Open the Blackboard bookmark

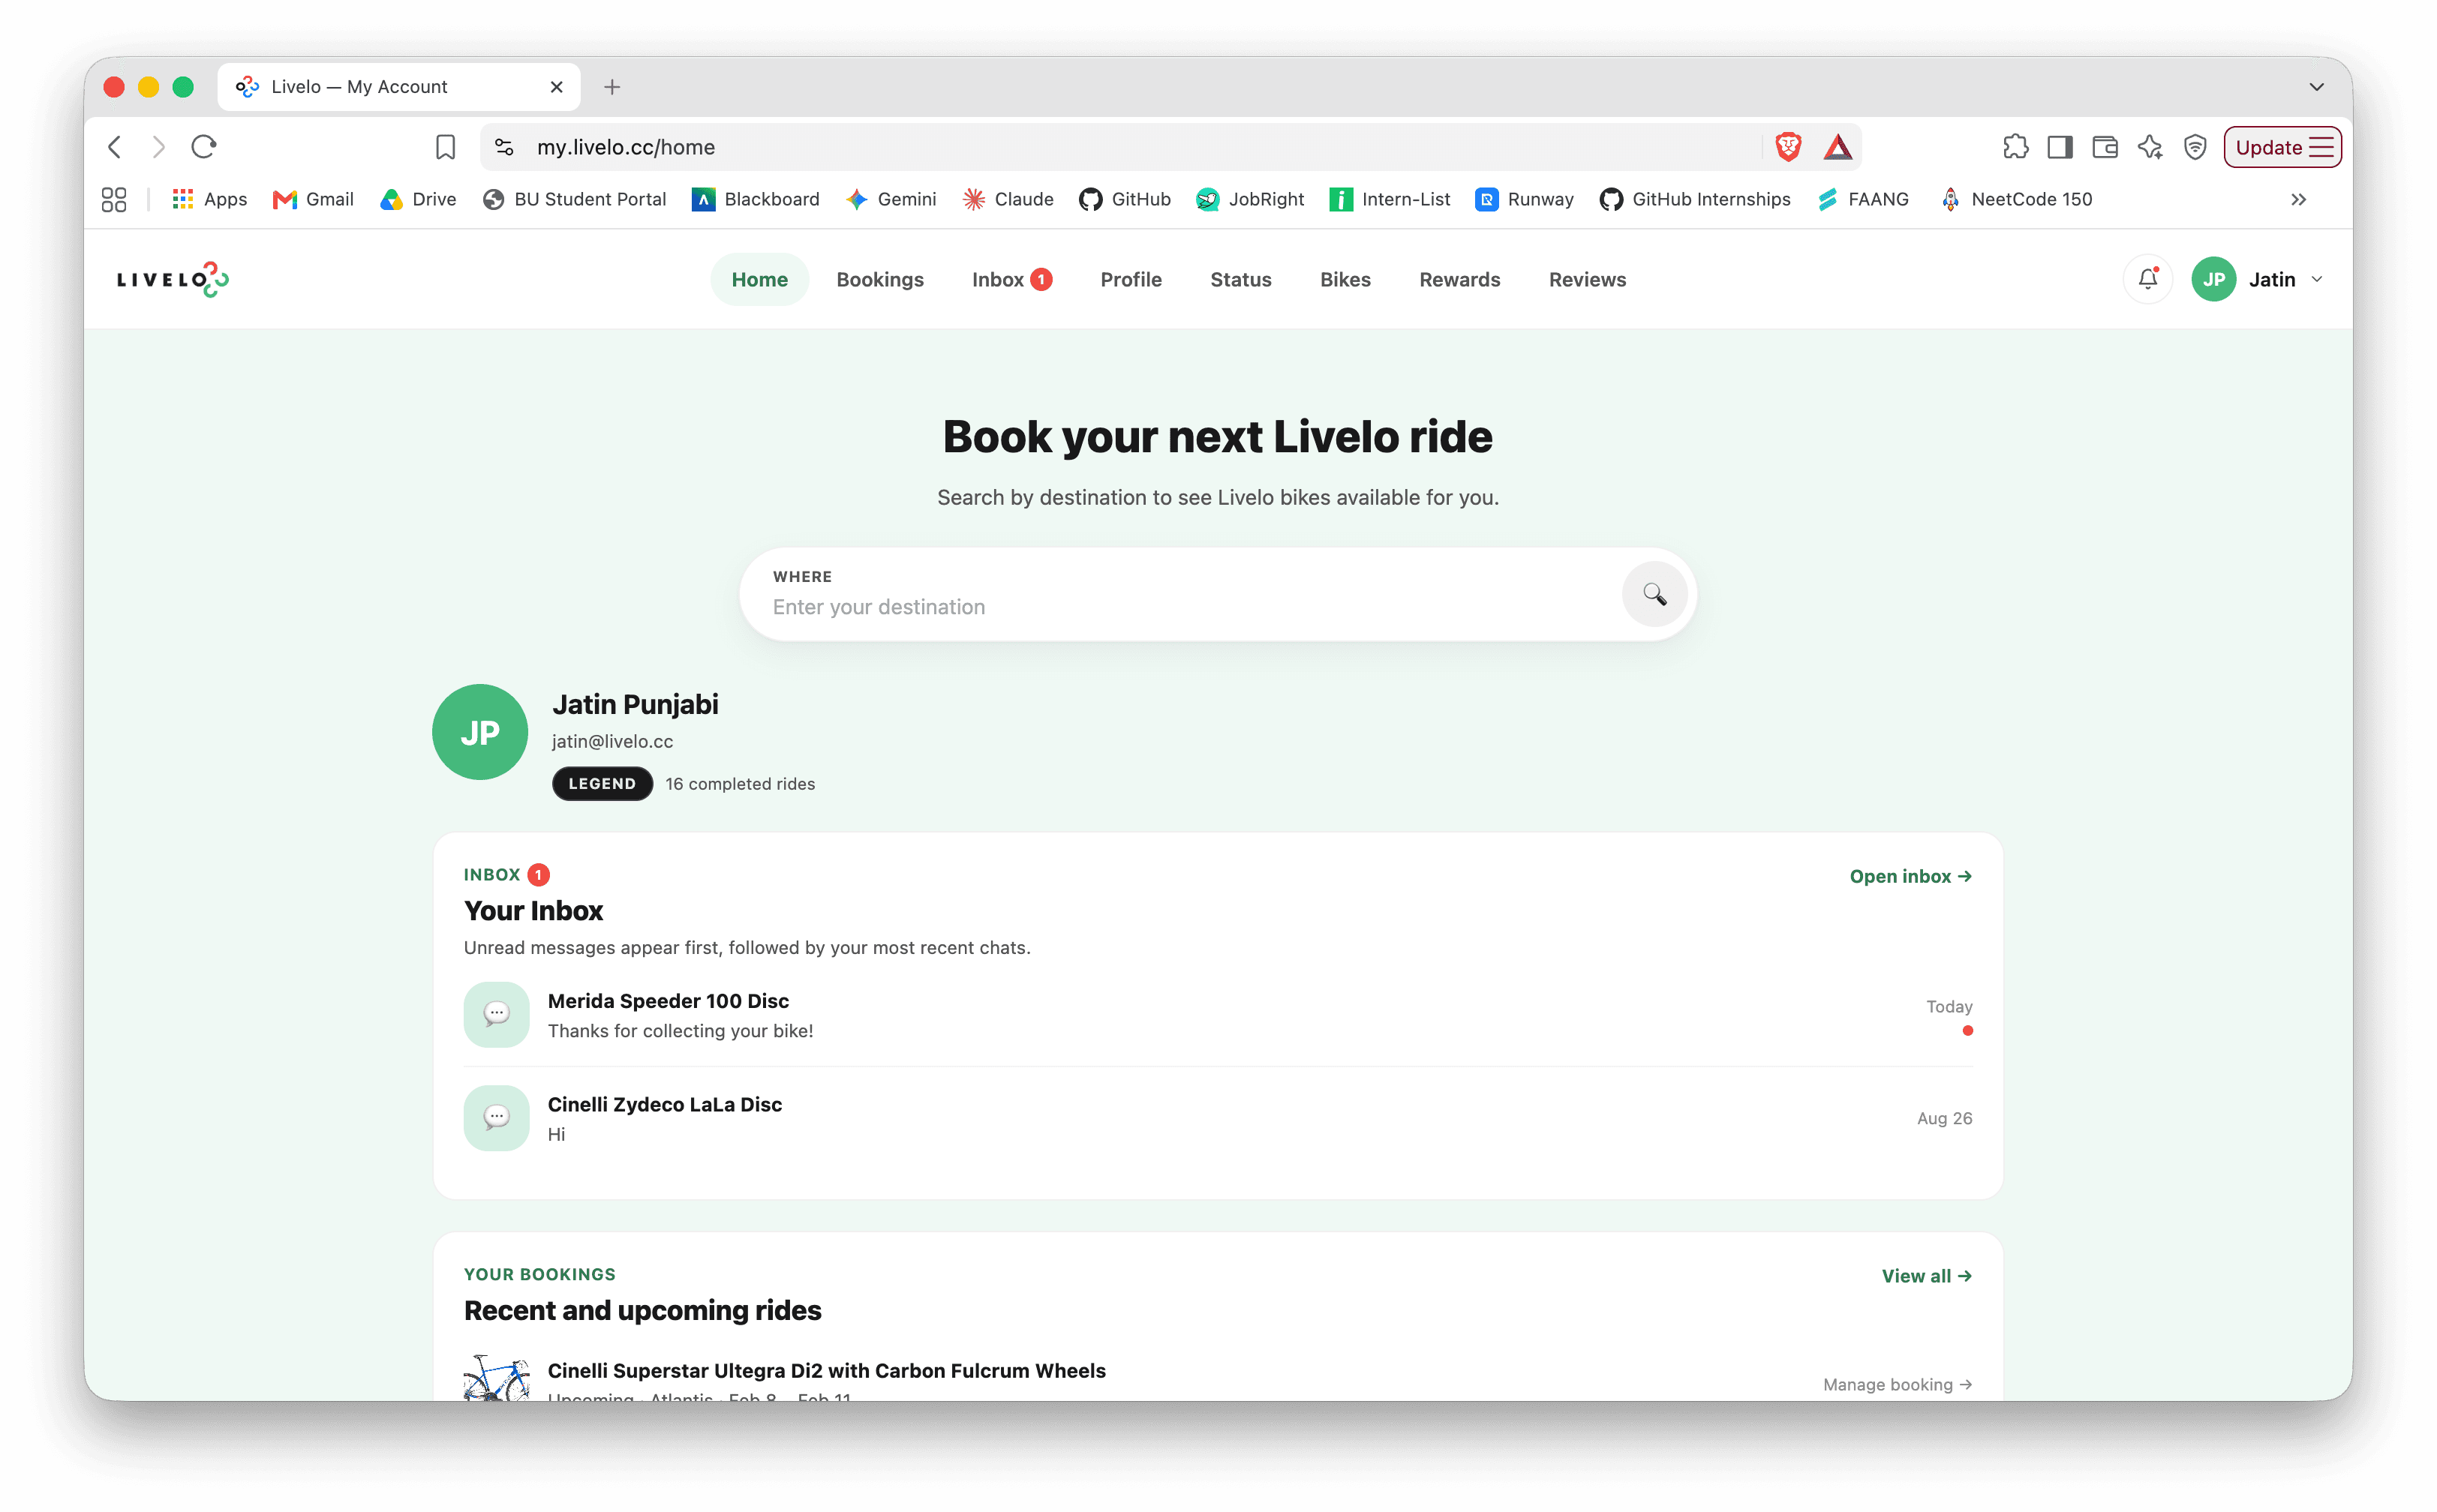pyautogui.click(x=756, y=199)
